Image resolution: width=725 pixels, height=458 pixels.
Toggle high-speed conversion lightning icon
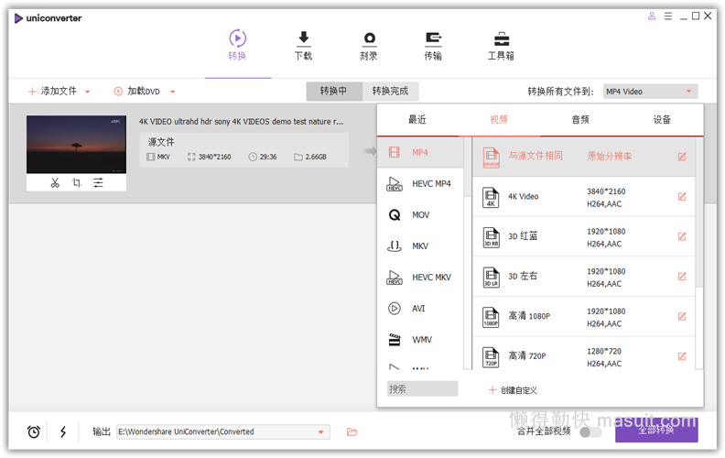(63, 431)
